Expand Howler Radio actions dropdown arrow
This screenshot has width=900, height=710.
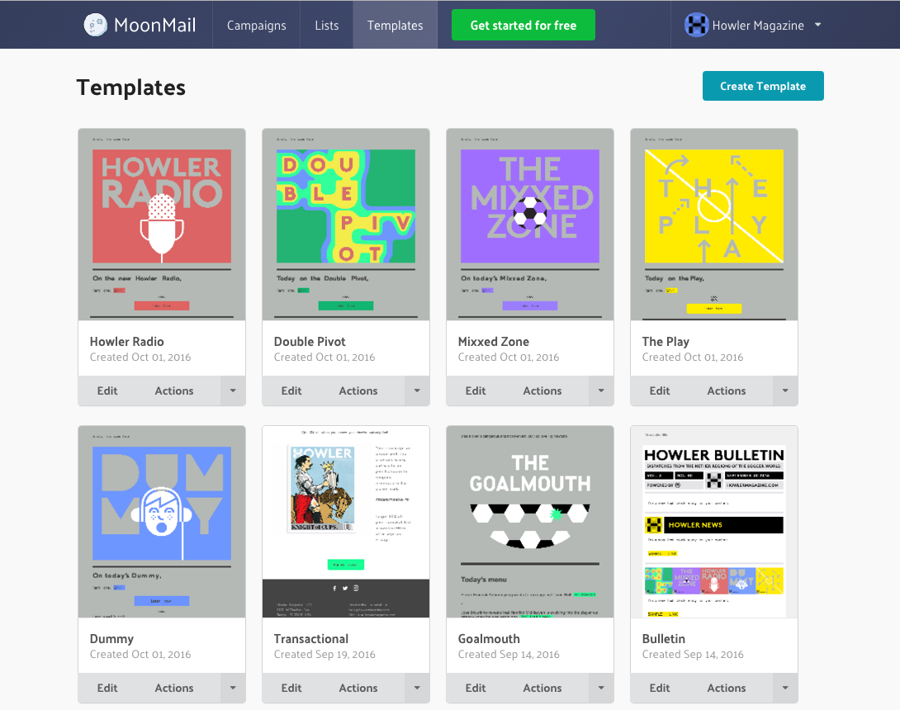(x=233, y=390)
